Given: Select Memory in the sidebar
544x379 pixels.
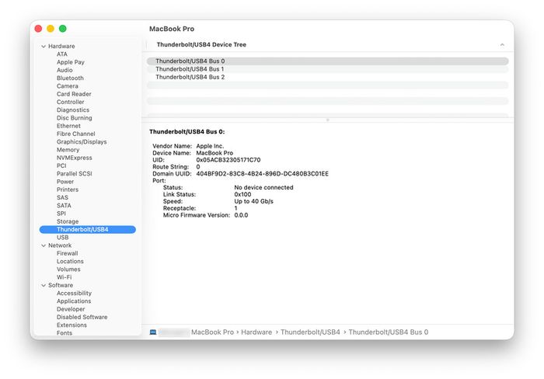Looking at the screenshot, I should 68,150.
